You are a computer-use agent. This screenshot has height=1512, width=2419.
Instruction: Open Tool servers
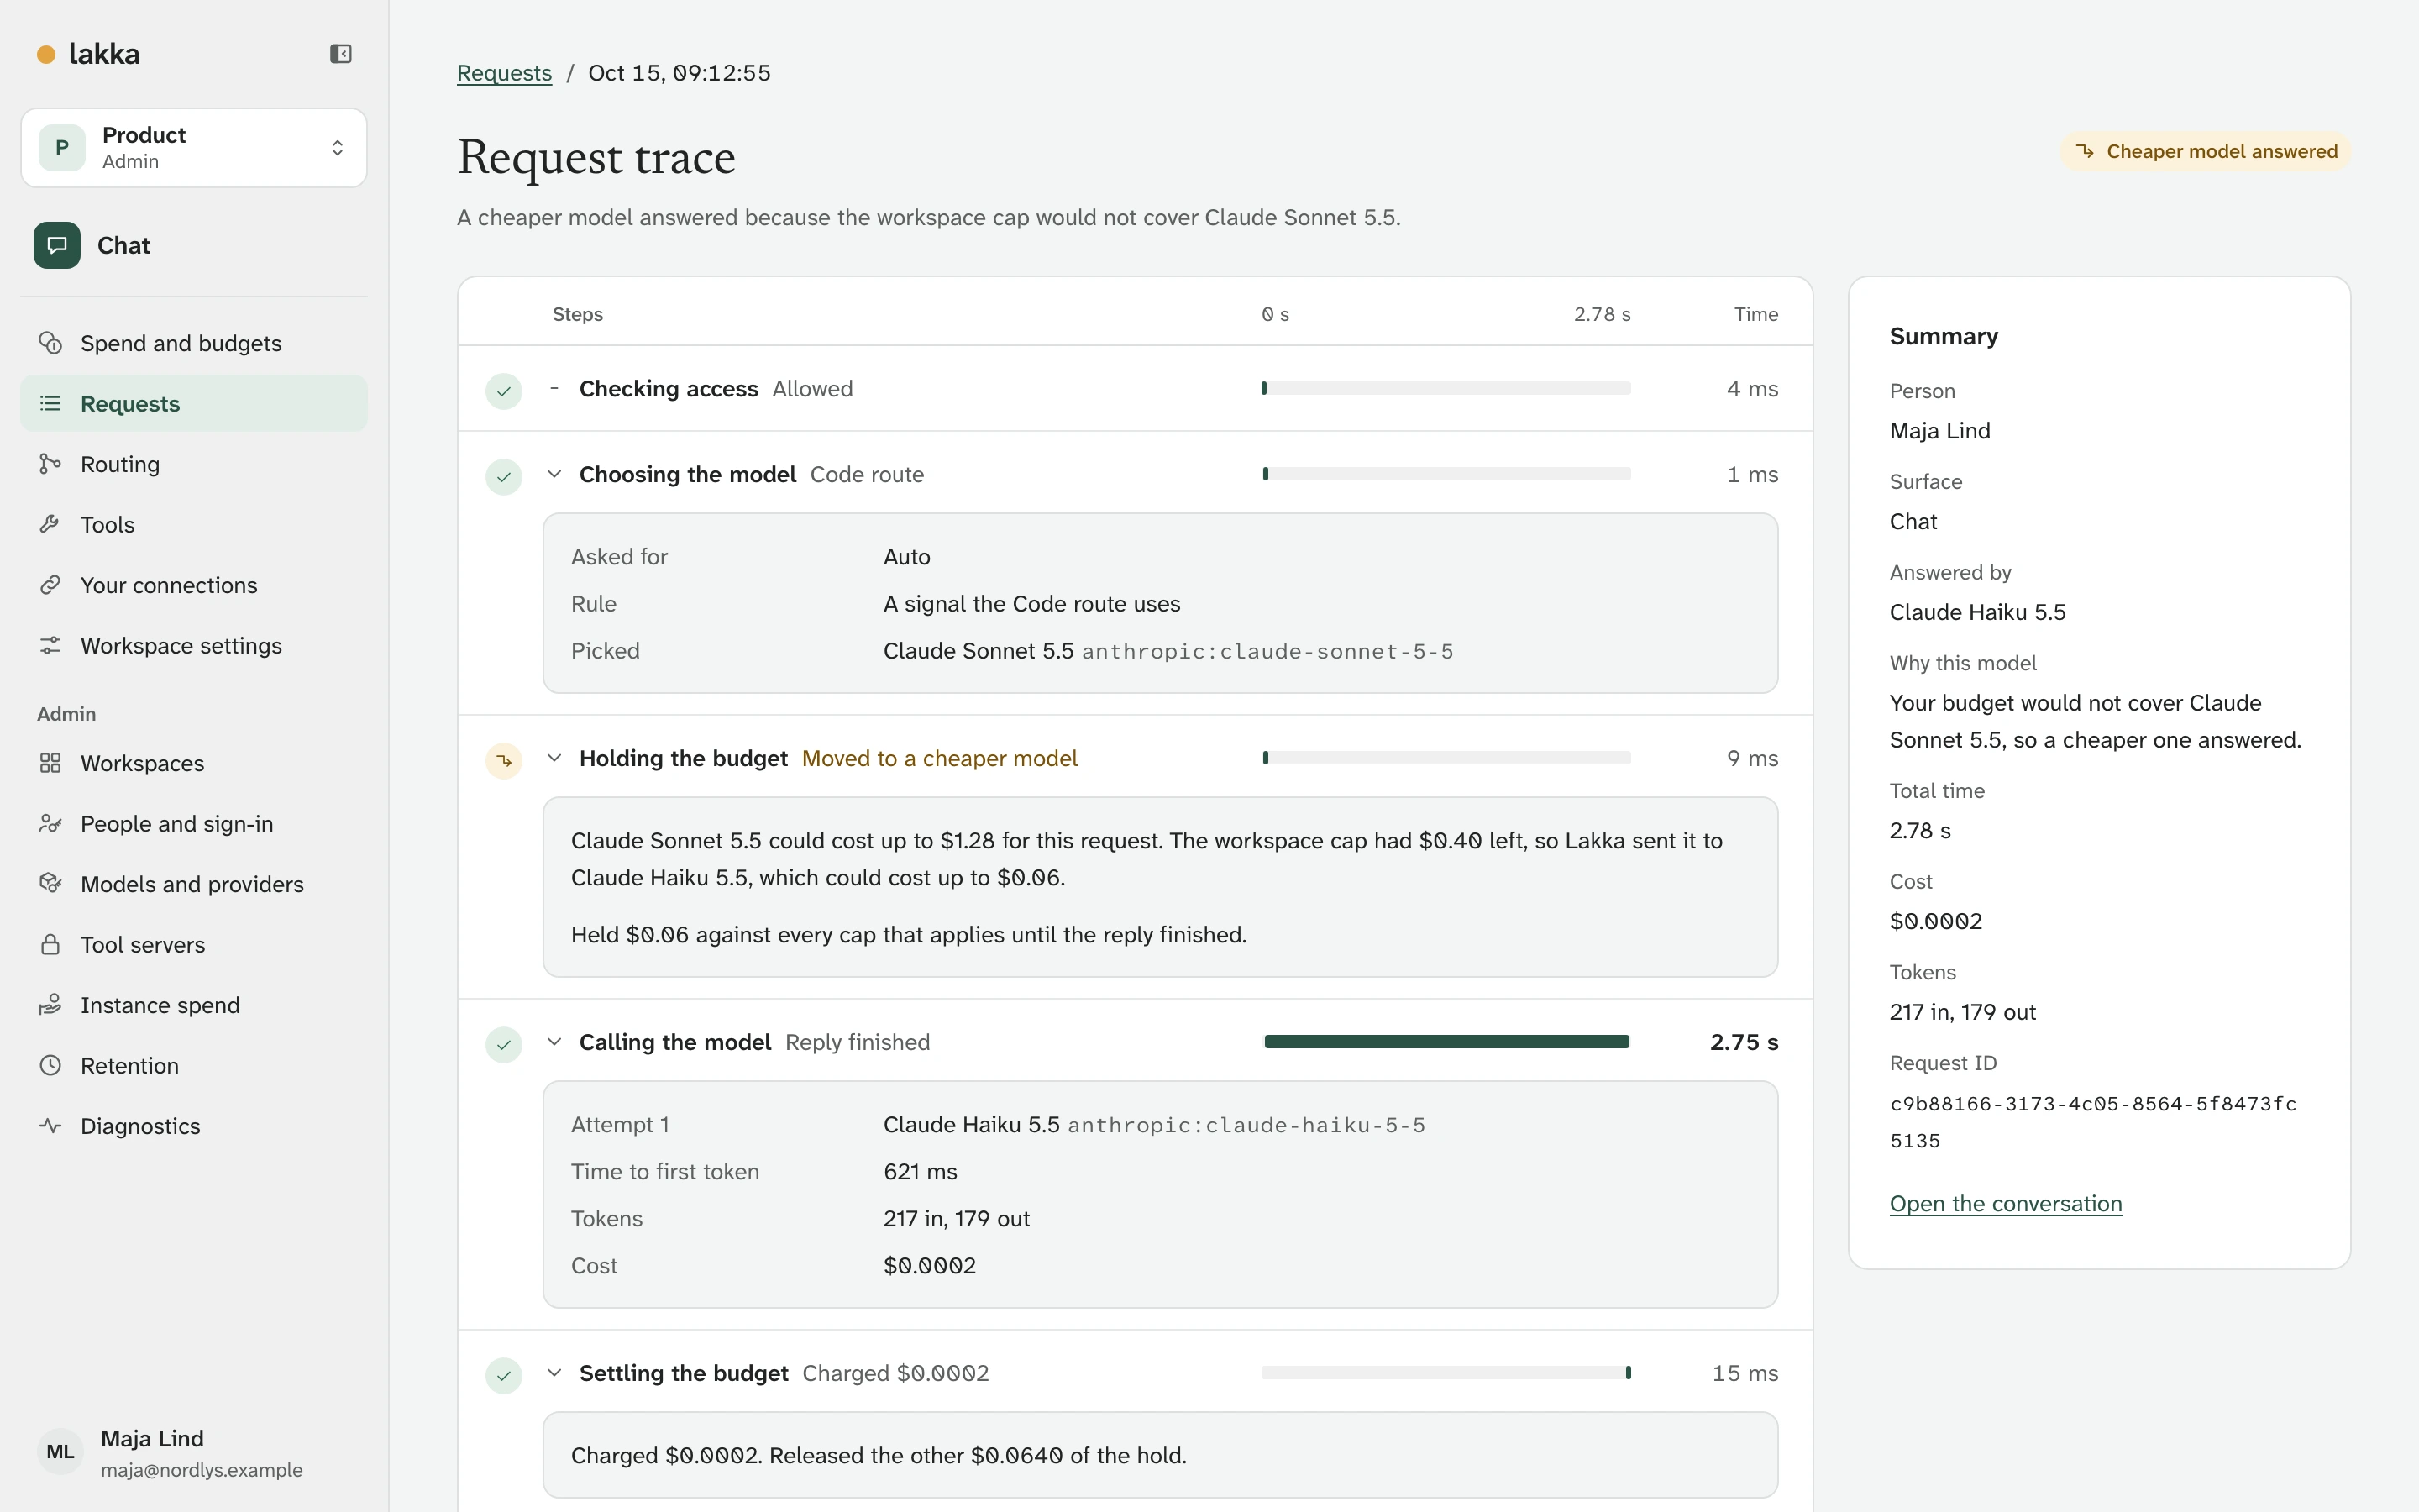coord(194,945)
